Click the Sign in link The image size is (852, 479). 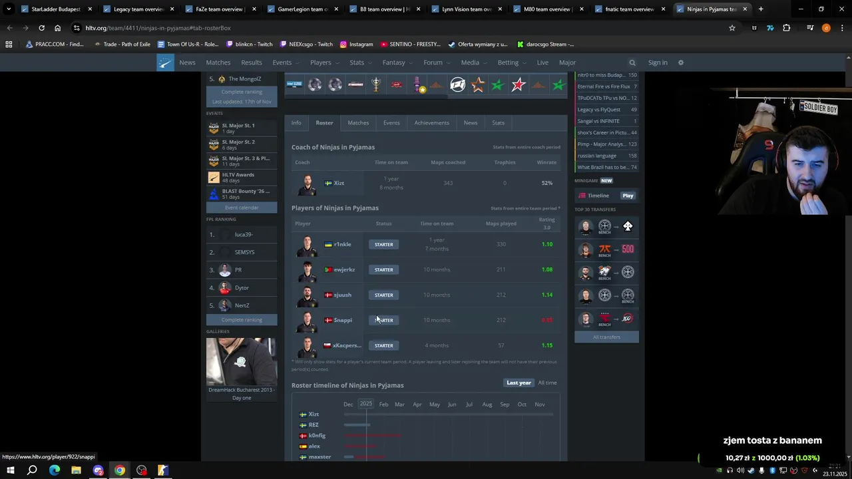tap(658, 63)
